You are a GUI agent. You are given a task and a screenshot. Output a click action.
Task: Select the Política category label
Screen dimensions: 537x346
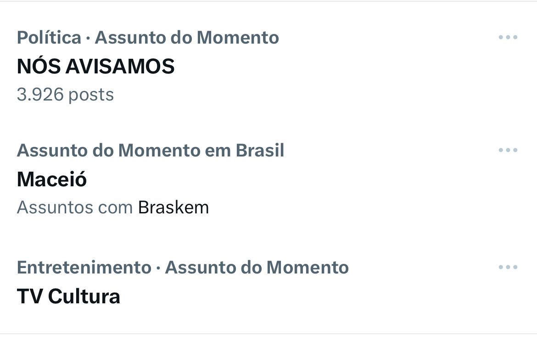pos(49,38)
